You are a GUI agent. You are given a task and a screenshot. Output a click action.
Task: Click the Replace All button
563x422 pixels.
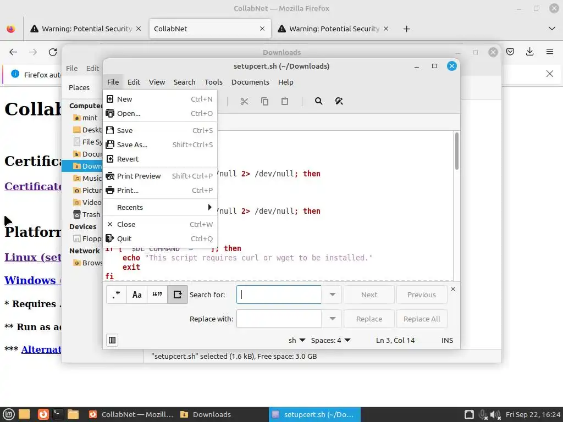click(422, 319)
